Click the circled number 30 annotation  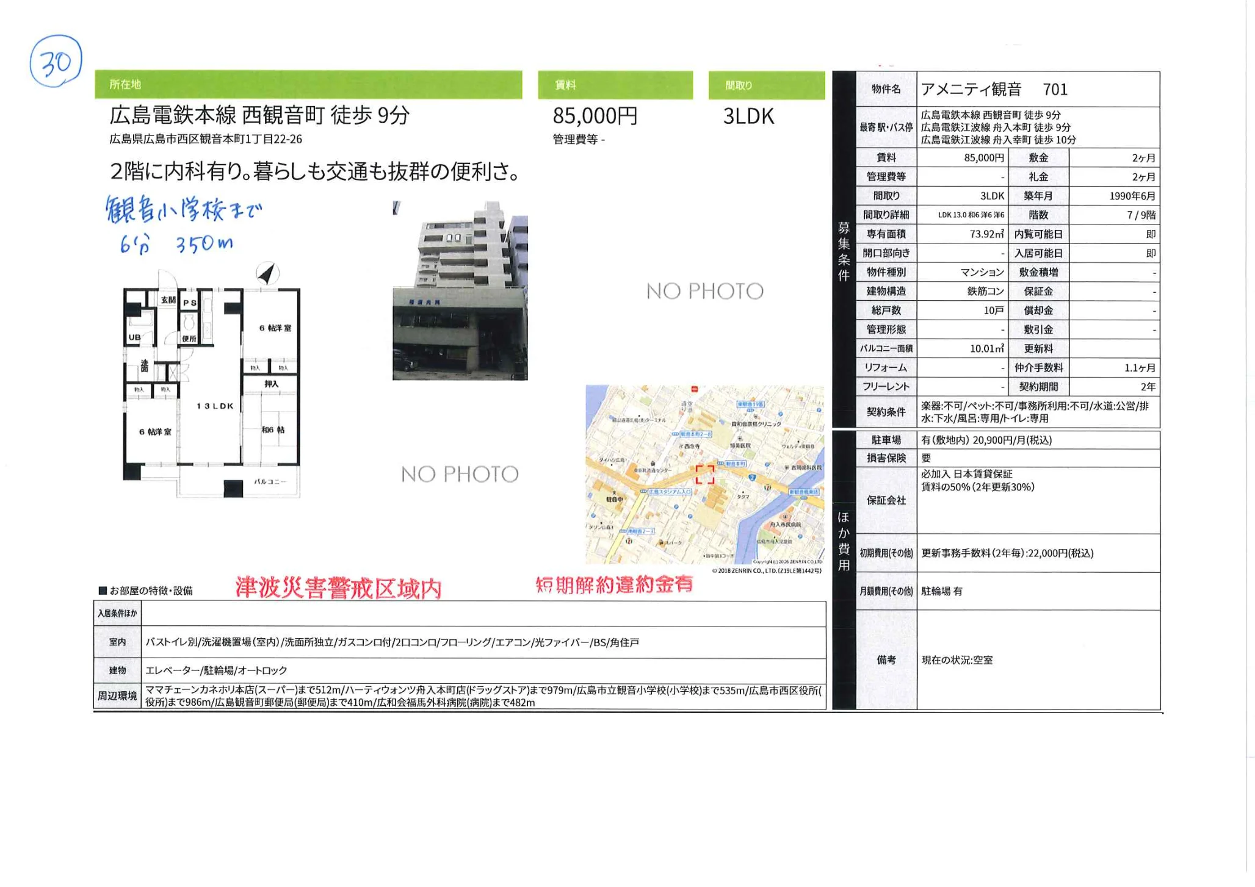pos(56,62)
